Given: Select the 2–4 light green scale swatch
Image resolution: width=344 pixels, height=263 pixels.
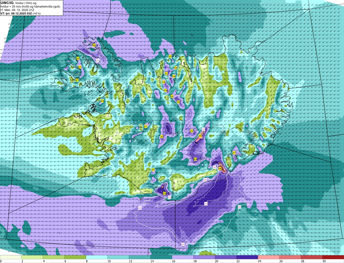Looking at the screenshot, I should [32, 257].
